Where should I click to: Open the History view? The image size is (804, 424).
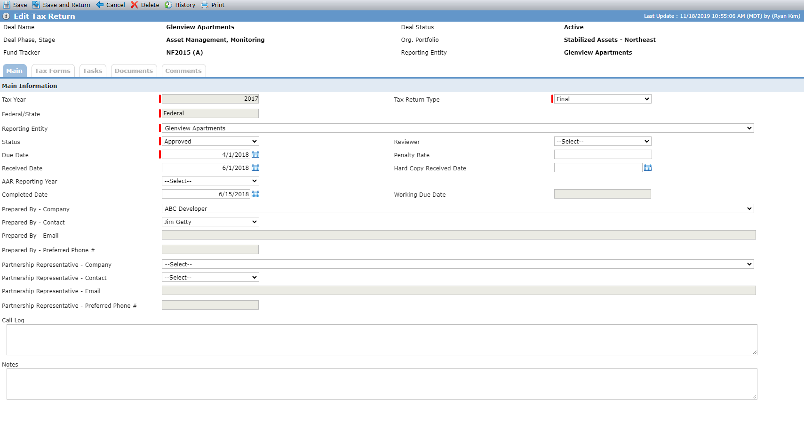pyautogui.click(x=185, y=5)
